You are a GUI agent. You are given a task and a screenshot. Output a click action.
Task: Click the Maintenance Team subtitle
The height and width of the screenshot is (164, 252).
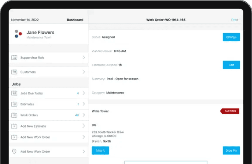(x=39, y=38)
